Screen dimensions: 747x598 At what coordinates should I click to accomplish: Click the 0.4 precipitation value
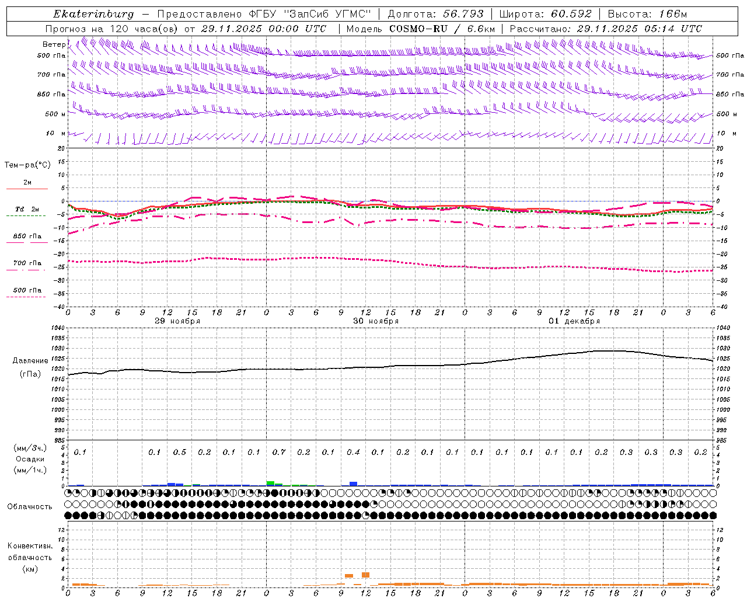pyautogui.click(x=353, y=453)
